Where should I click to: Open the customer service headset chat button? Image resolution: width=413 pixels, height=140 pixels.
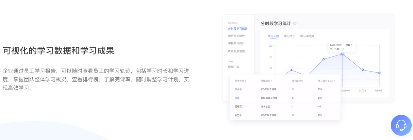point(401,125)
